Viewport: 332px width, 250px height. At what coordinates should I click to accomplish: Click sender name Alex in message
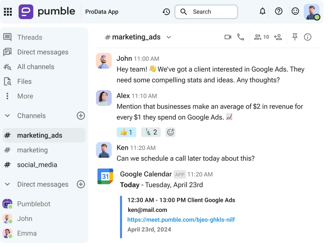(x=123, y=96)
